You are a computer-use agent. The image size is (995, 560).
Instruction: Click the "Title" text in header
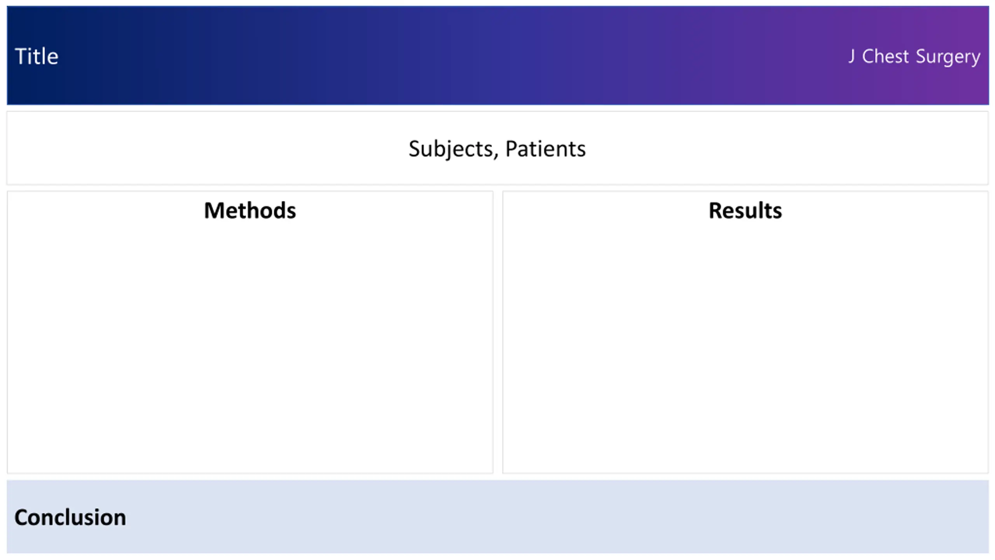[x=37, y=56]
